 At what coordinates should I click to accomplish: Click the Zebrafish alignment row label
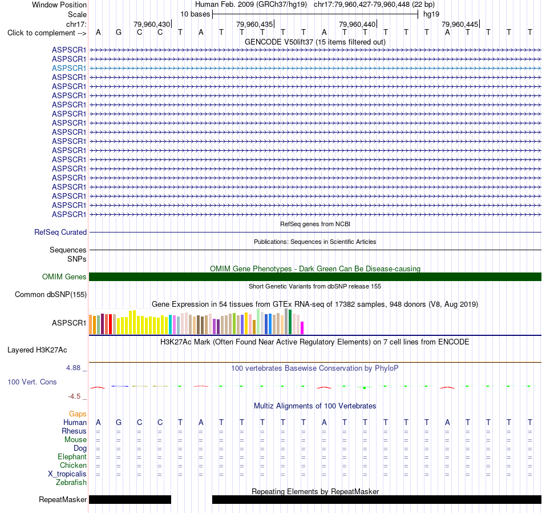[71, 482]
